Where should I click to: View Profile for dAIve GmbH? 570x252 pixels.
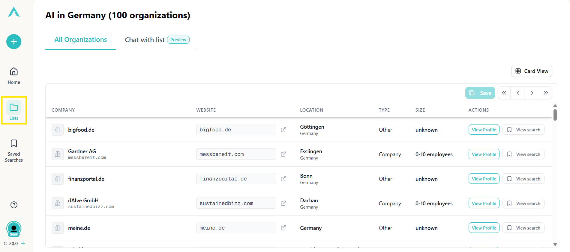click(484, 204)
